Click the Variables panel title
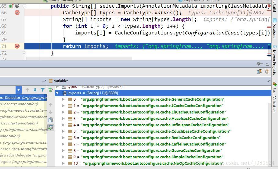The image size is (278, 169). [x=61, y=81]
